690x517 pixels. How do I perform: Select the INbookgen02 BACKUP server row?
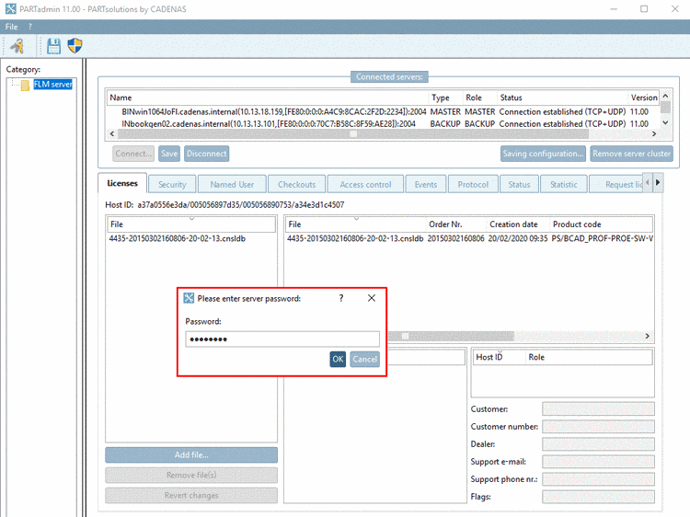click(383, 123)
